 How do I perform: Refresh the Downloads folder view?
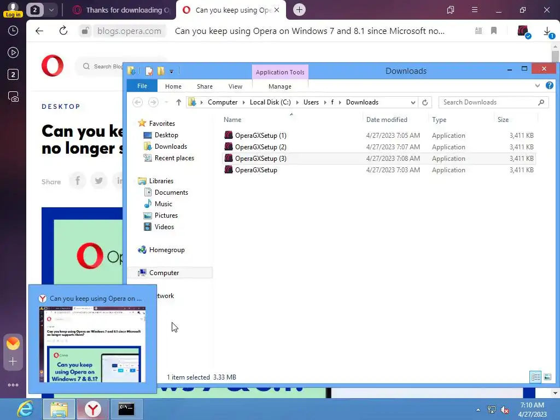[x=425, y=102]
